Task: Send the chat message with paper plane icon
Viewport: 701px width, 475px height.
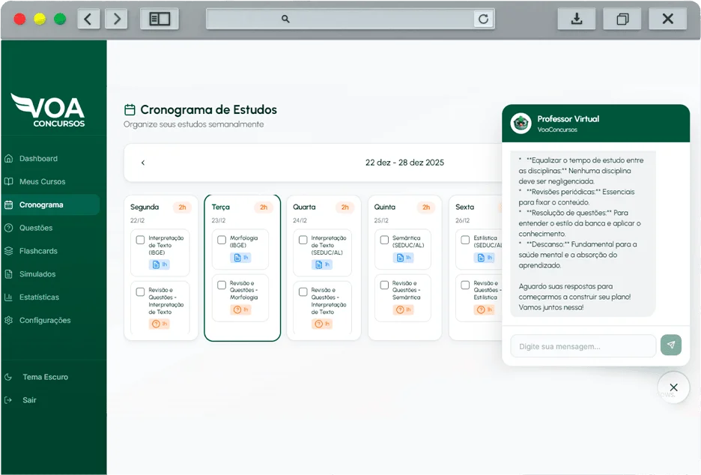Action: [670, 345]
